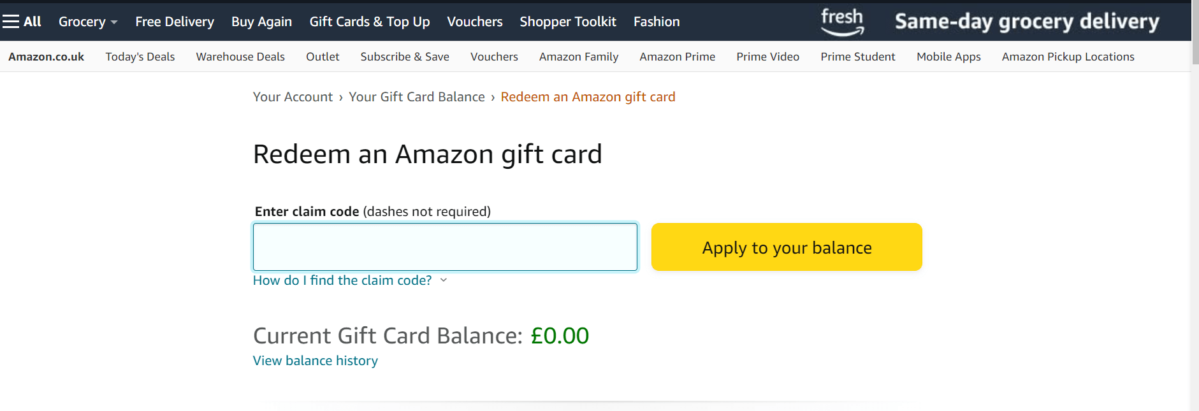Click Shopper Toolkit nav item
1199x411 pixels.
[x=567, y=22]
